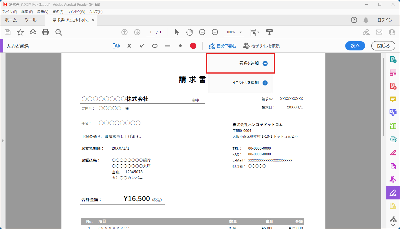Screen dimensions: 400x229
Task: Open the page display options dropdown arrow
Action: [258, 32]
